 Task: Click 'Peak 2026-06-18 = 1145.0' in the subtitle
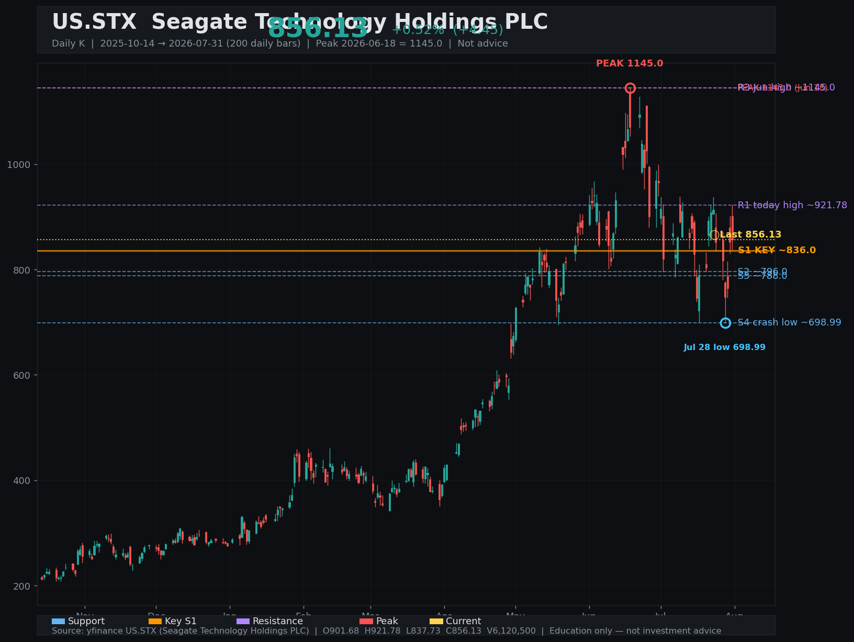point(379,43)
